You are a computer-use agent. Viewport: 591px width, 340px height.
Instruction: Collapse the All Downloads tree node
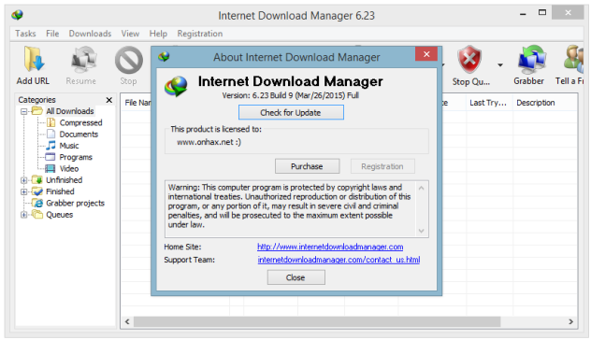(24, 111)
